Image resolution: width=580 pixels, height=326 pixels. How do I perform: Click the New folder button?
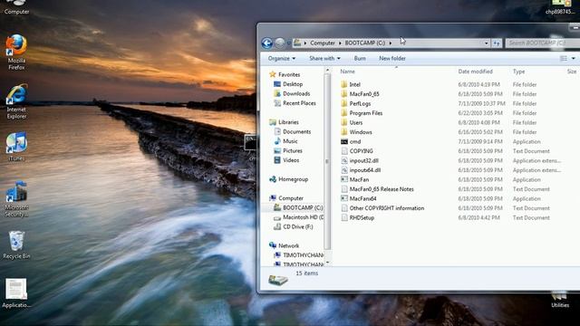tap(392, 58)
